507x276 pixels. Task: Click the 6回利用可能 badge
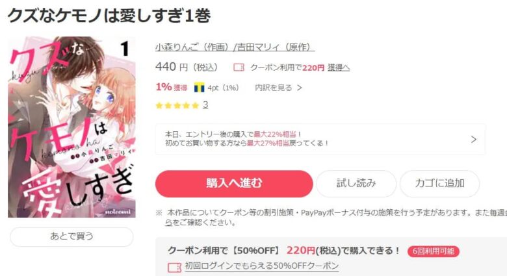pyautogui.click(x=434, y=251)
